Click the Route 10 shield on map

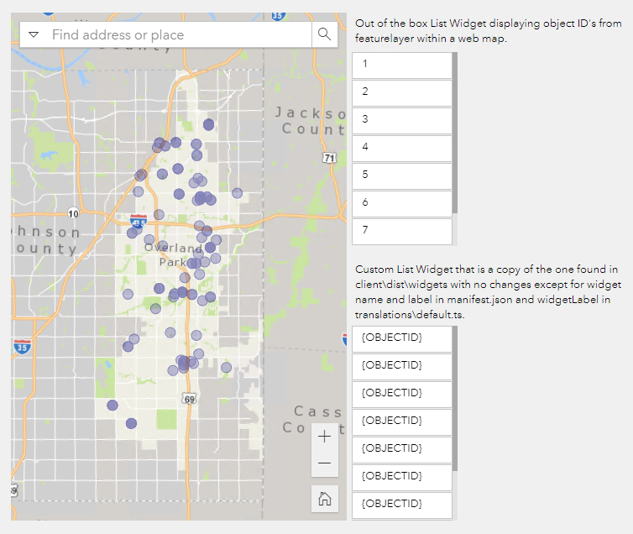tap(73, 213)
